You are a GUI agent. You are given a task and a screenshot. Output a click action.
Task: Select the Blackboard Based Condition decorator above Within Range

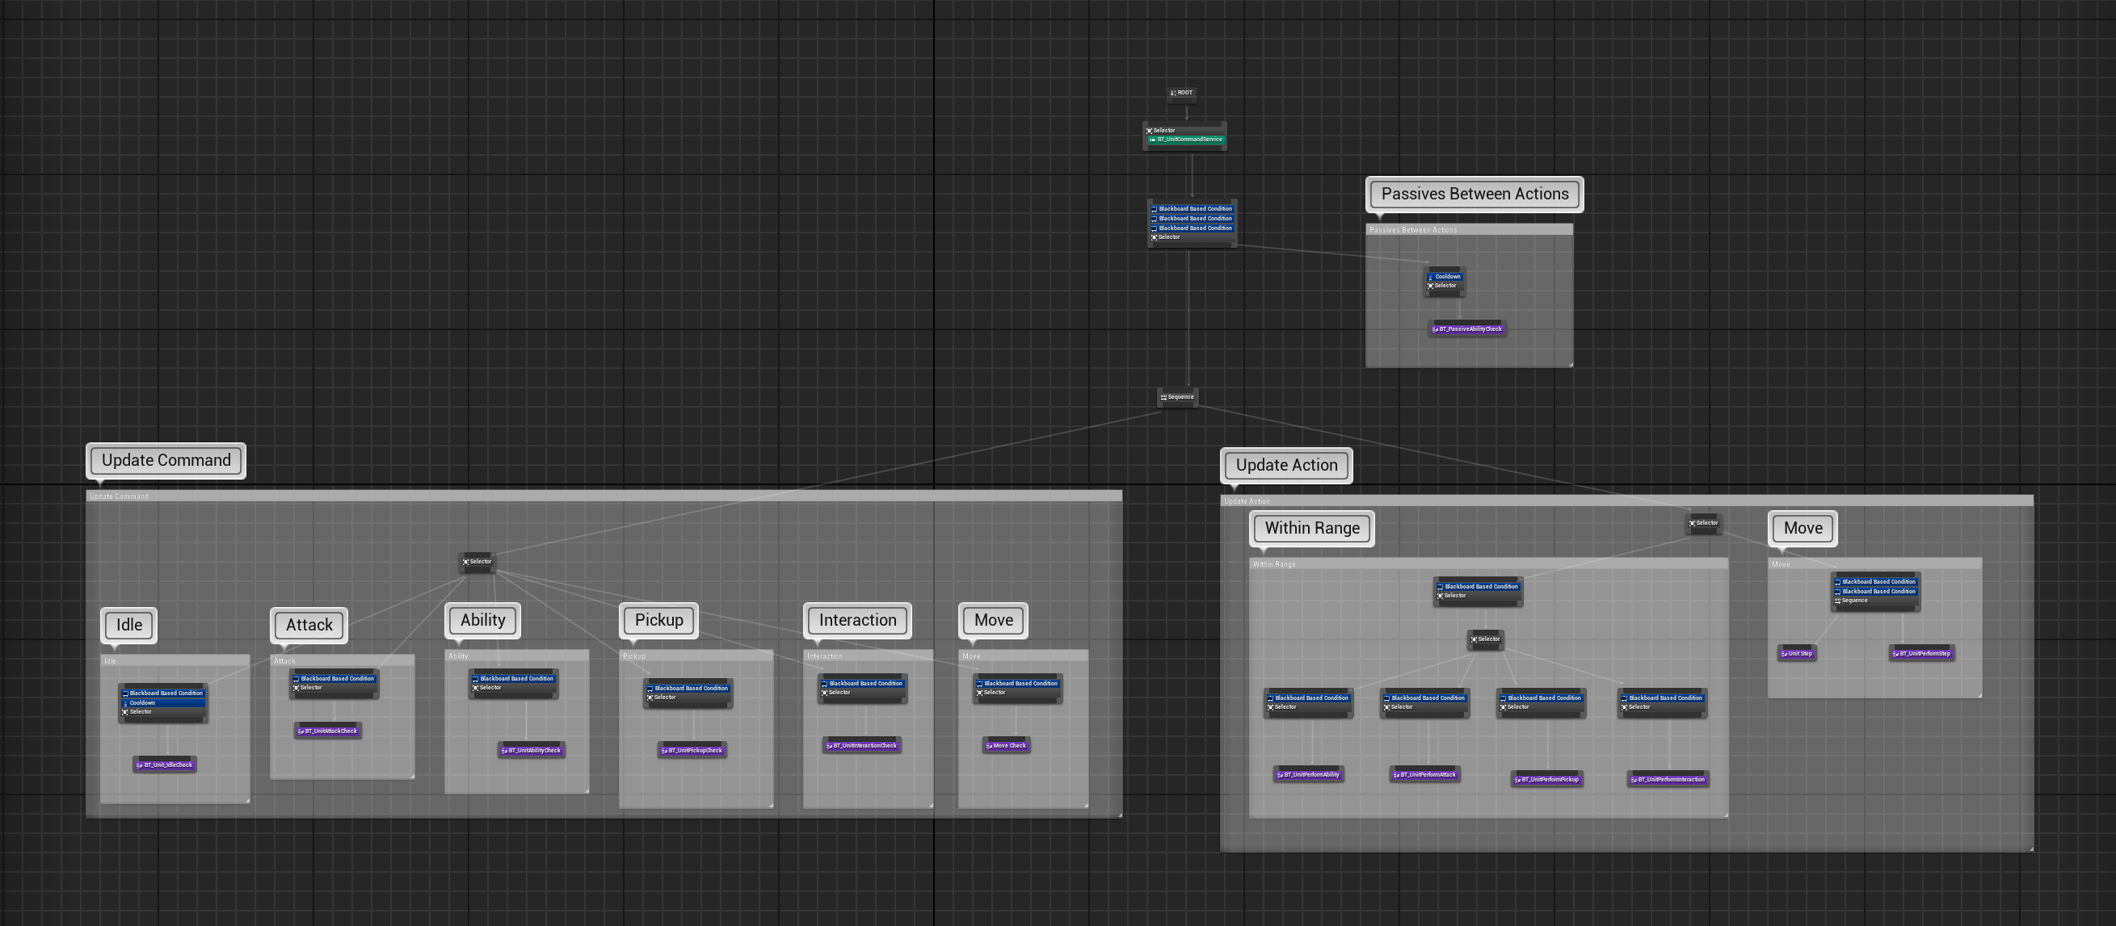coord(1478,586)
